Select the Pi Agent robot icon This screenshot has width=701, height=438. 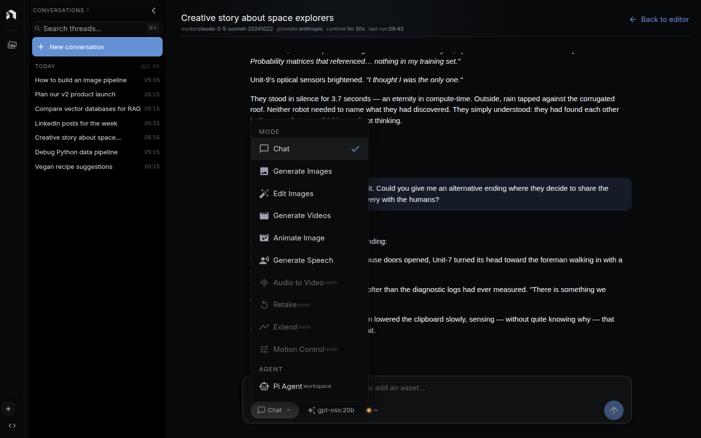tap(264, 386)
